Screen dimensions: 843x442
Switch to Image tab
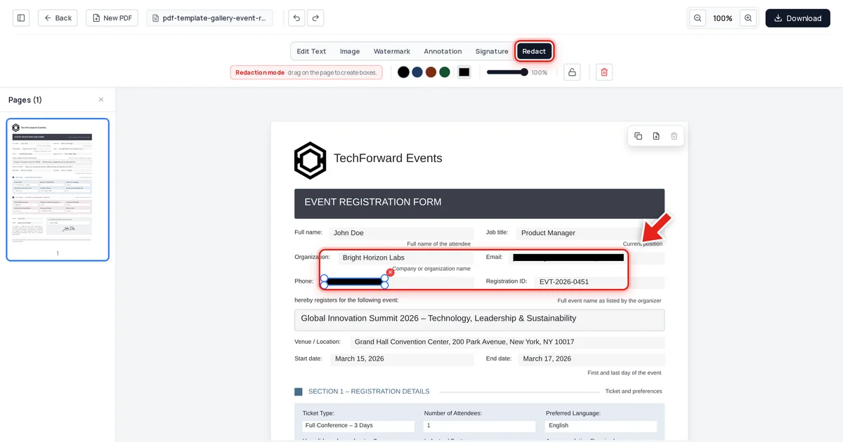pos(350,51)
